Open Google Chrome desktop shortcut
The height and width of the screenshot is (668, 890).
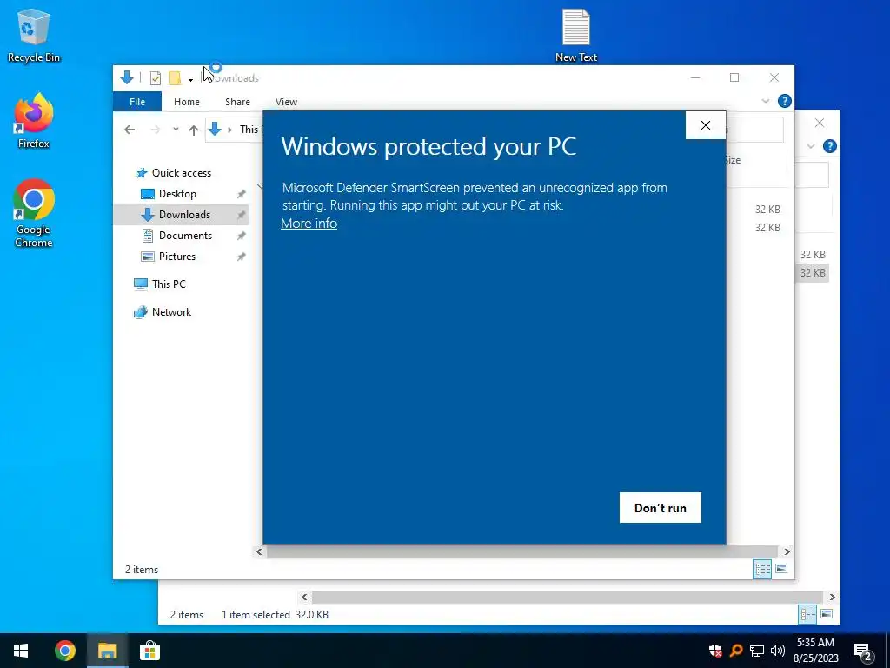tap(34, 213)
